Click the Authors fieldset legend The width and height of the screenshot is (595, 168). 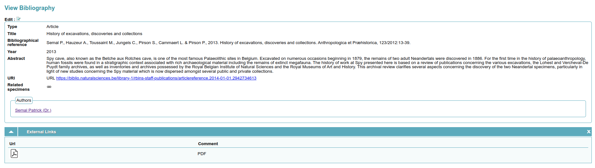[x=24, y=100]
